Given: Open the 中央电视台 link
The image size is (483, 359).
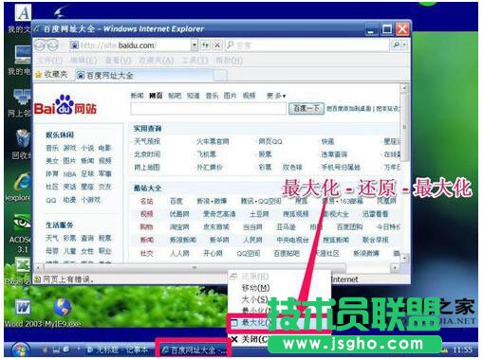Looking at the screenshot, I should point(293,240).
